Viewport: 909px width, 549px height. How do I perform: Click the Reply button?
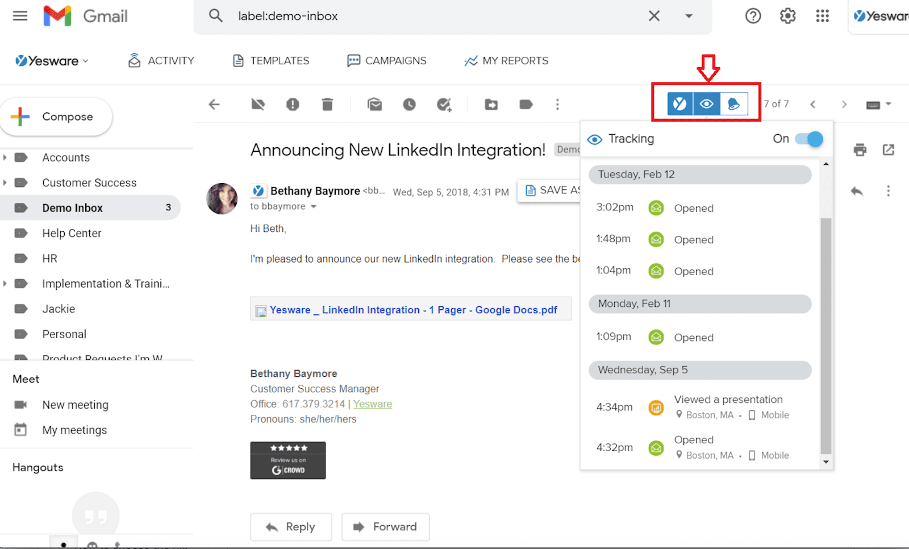(291, 527)
